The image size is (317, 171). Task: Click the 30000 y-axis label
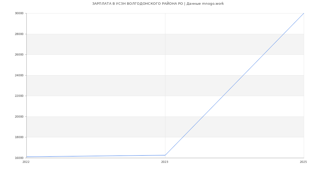pyautogui.click(x=19, y=13)
